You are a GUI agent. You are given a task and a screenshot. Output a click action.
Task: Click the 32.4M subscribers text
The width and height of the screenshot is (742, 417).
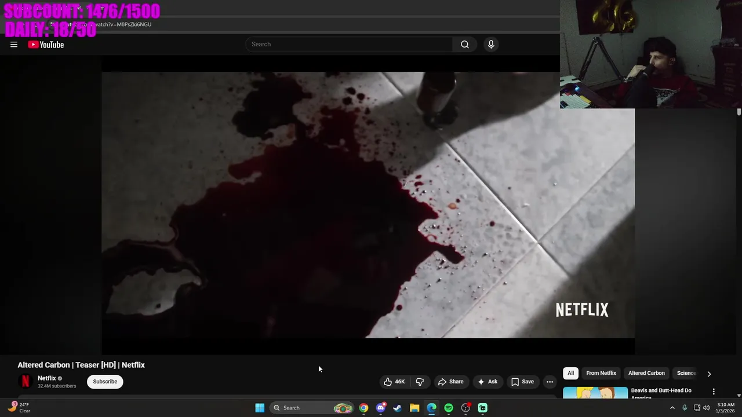(x=57, y=386)
